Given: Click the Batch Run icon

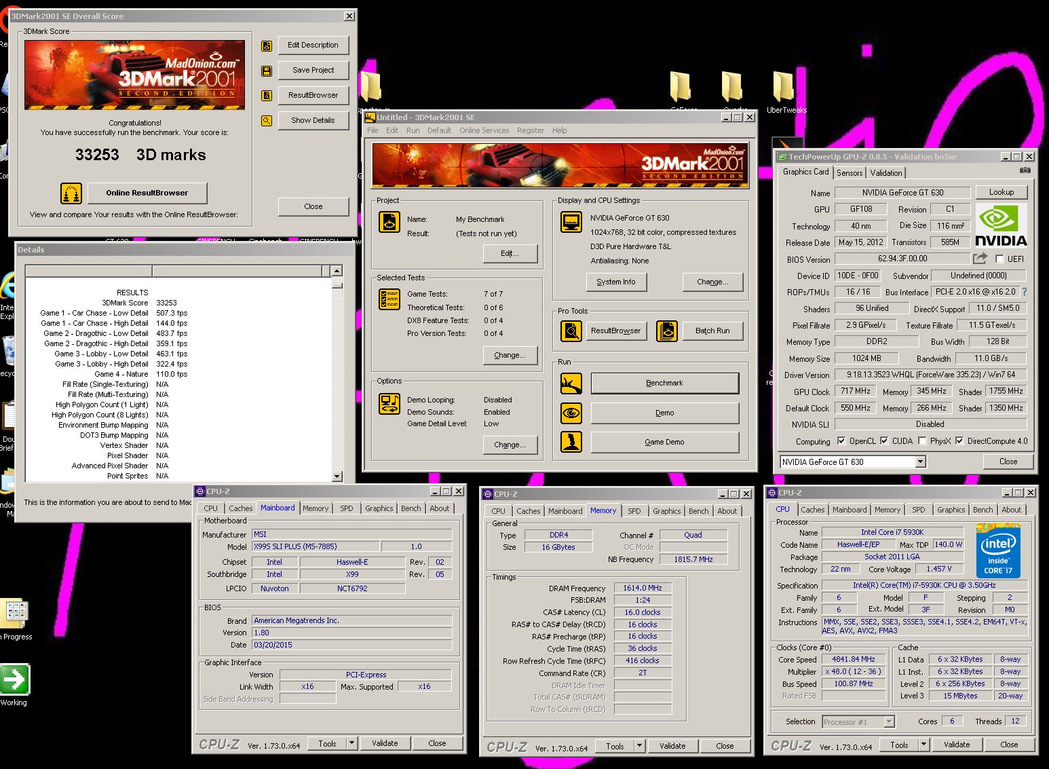Looking at the screenshot, I should pos(668,331).
